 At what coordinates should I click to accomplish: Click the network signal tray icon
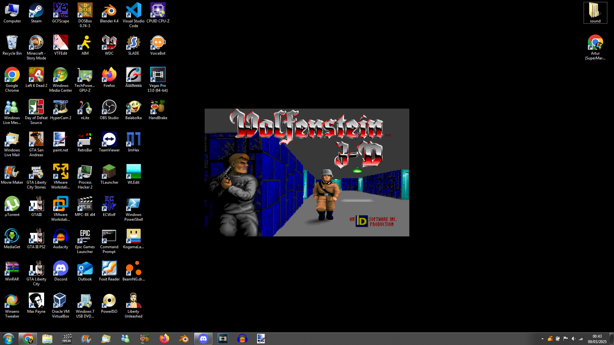tap(581, 339)
